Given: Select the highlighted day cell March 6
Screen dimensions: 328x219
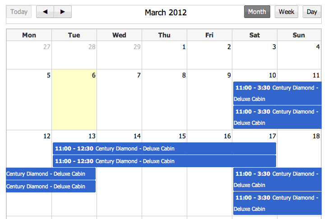Looking at the screenshot, I should pyautogui.click(x=74, y=100).
